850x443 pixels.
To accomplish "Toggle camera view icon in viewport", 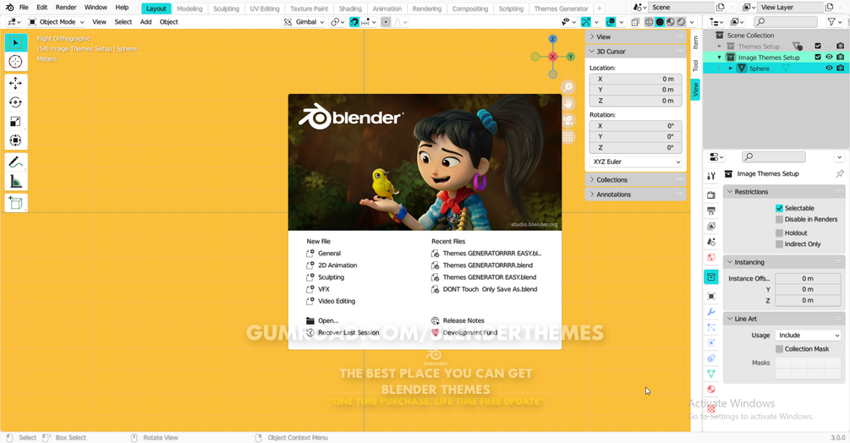I will [568, 120].
